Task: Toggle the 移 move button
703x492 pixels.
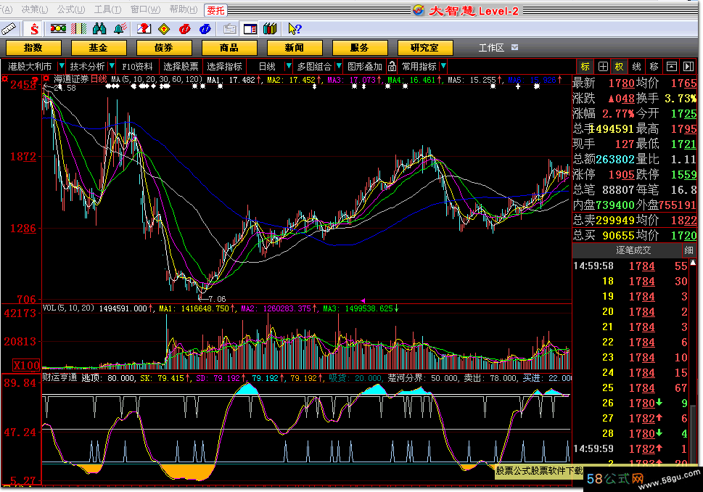Action: [x=654, y=67]
